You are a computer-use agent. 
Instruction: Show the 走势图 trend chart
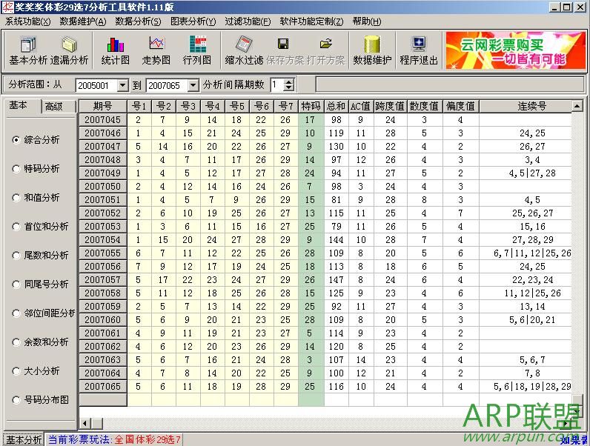(x=156, y=50)
